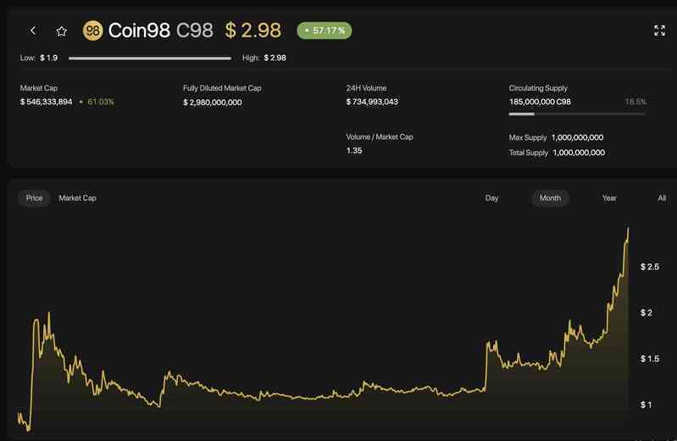Click the Coin98 coin logo
This screenshot has height=441, width=677.
[x=93, y=31]
